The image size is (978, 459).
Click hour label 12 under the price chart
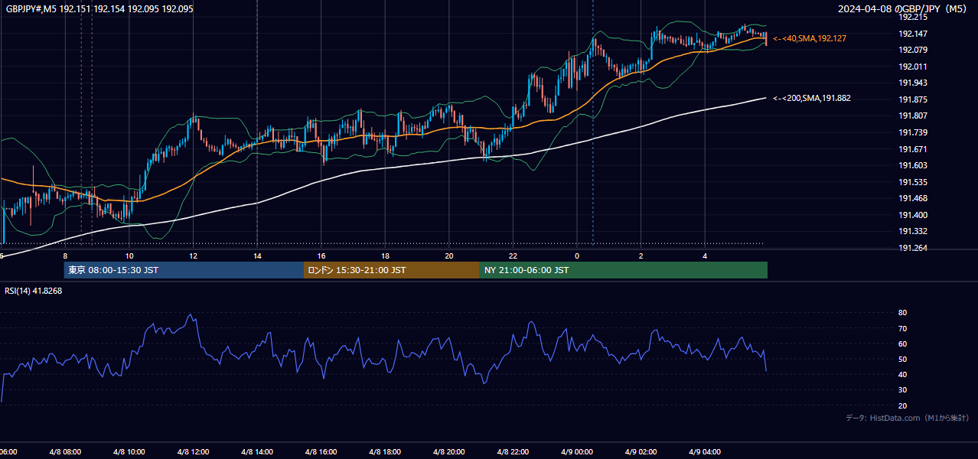click(x=194, y=256)
